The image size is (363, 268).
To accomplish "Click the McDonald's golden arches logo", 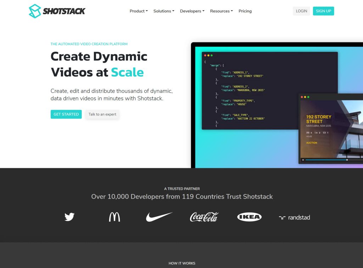I will [115, 217].
